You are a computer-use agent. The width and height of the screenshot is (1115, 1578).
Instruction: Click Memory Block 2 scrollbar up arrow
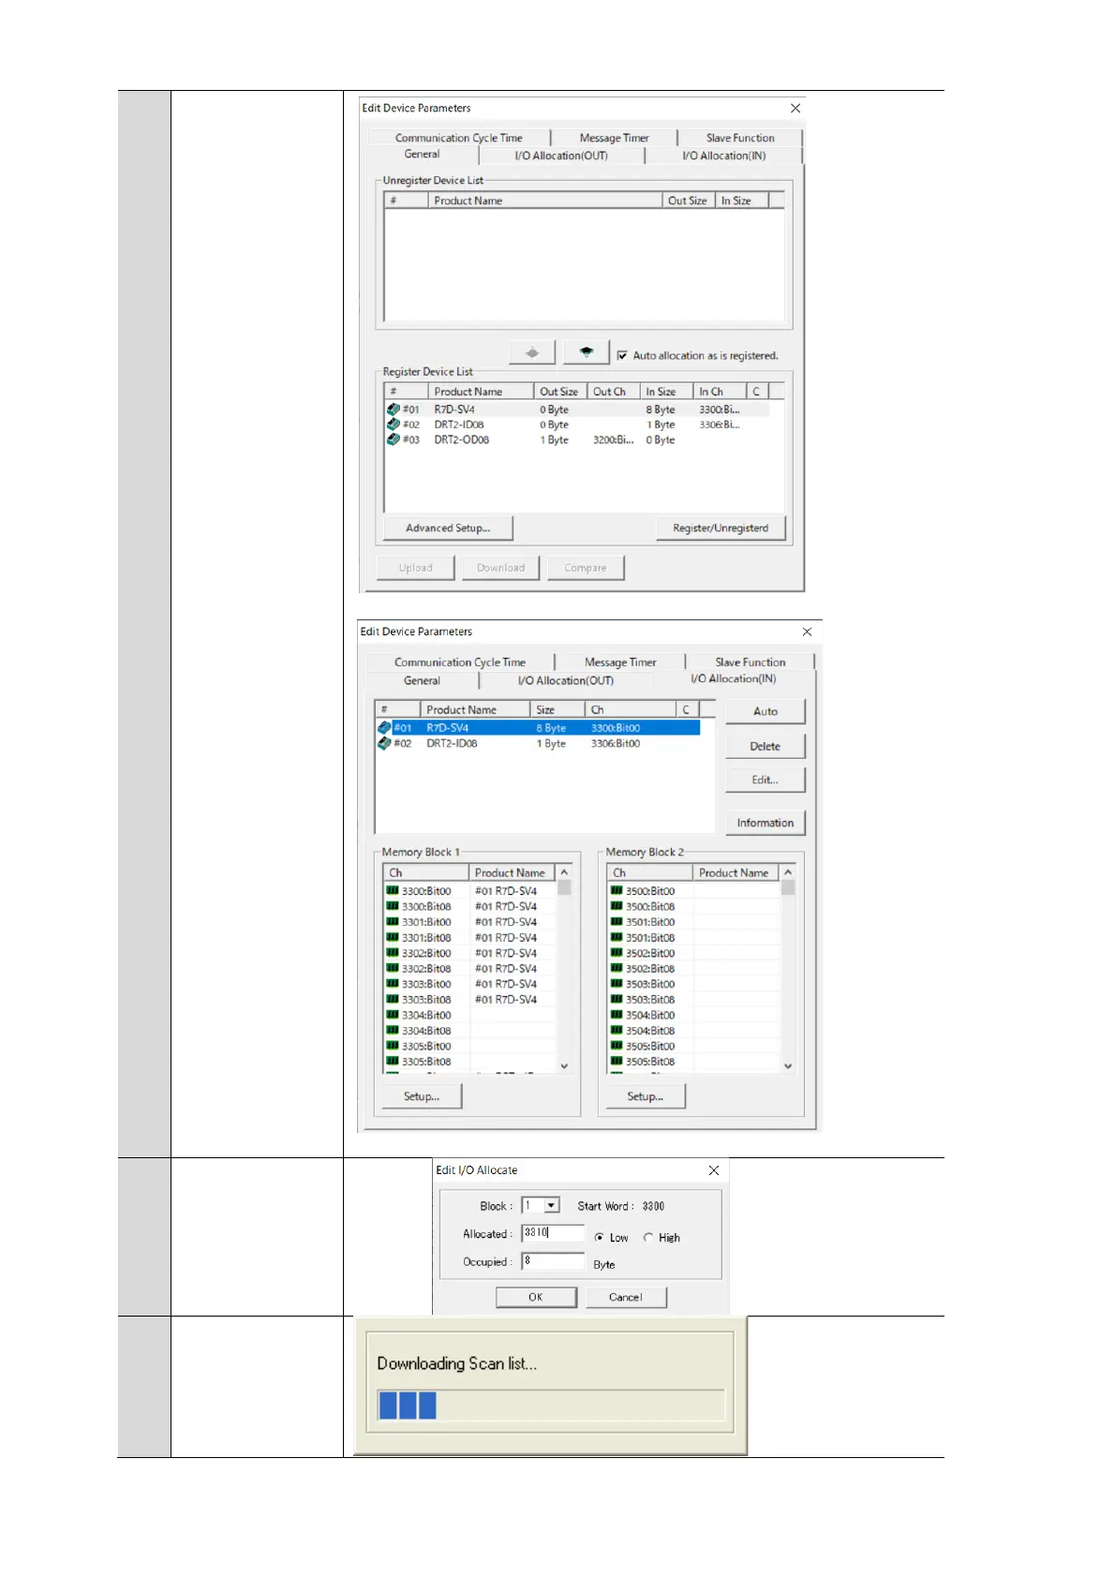point(788,872)
